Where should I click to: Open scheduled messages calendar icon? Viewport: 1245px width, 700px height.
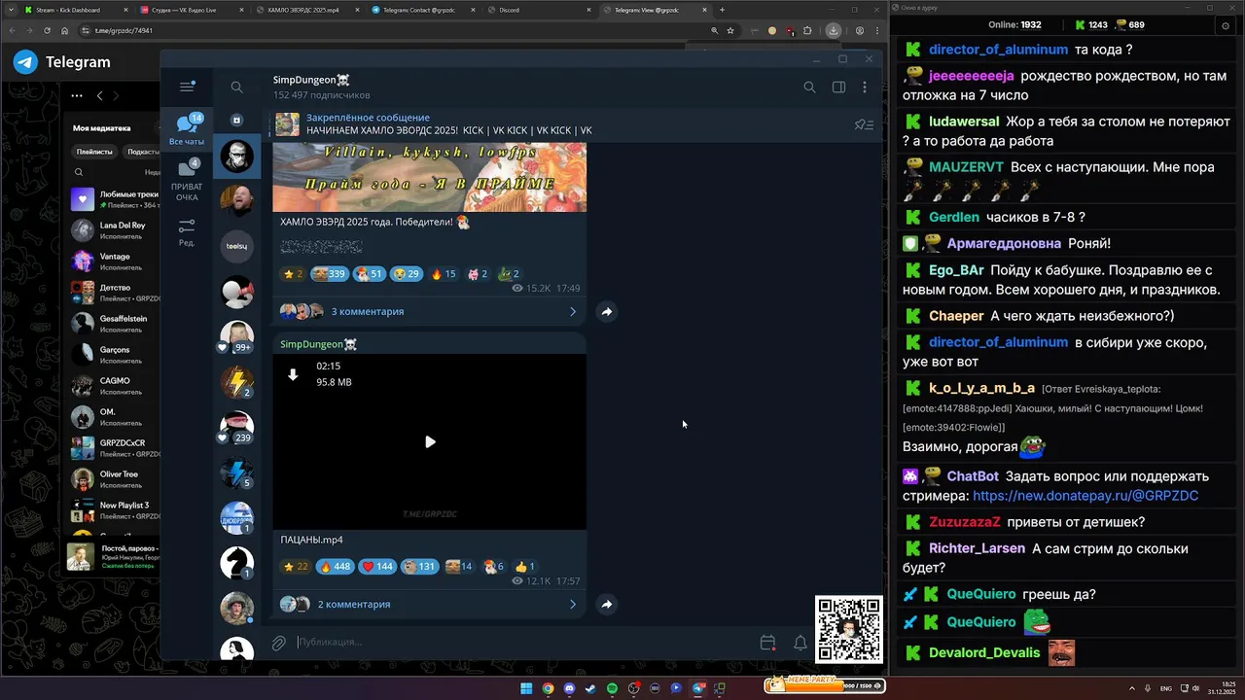tap(767, 643)
